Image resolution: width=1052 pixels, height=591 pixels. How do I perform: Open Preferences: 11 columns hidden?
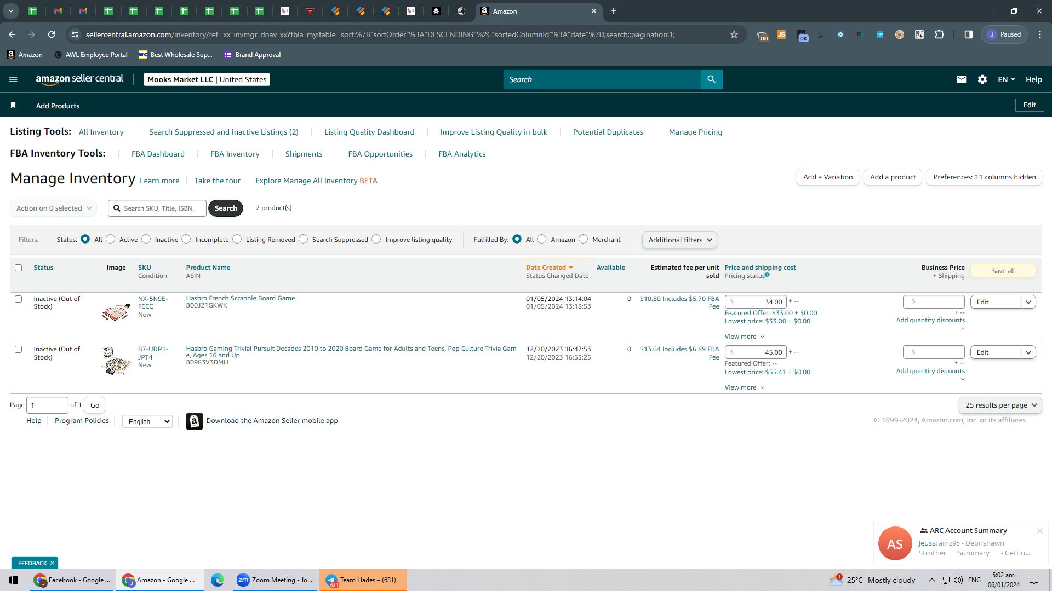pos(985,177)
